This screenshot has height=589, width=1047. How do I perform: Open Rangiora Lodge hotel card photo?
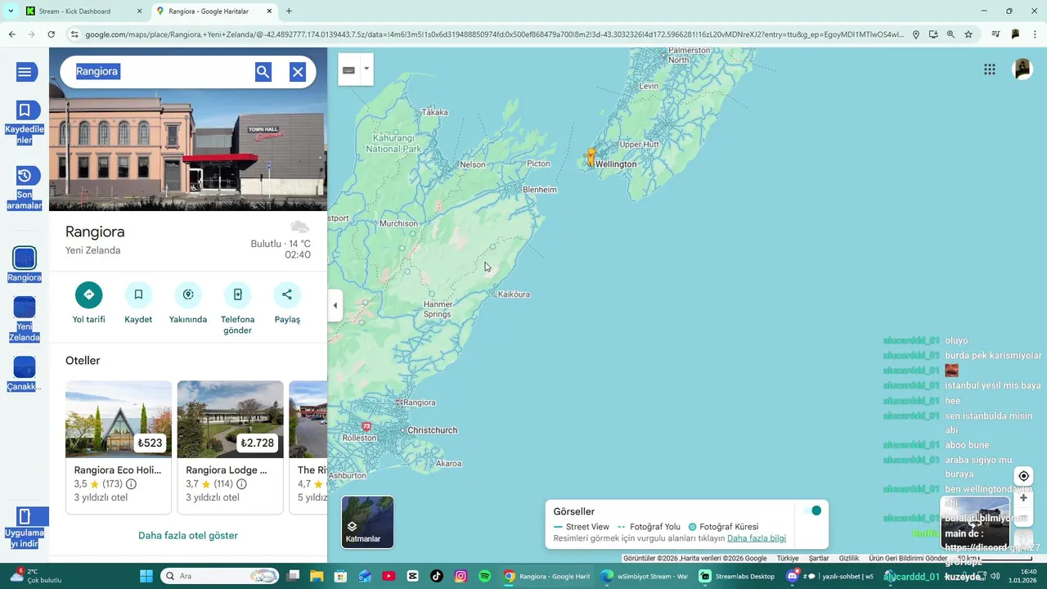tap(231, 419)
